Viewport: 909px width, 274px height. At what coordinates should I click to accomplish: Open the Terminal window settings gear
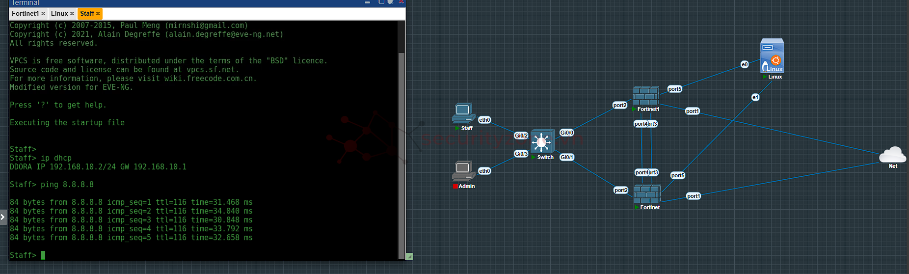[x=390, y=2]
